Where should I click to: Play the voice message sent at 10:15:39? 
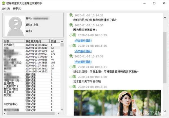coord(83,62)
